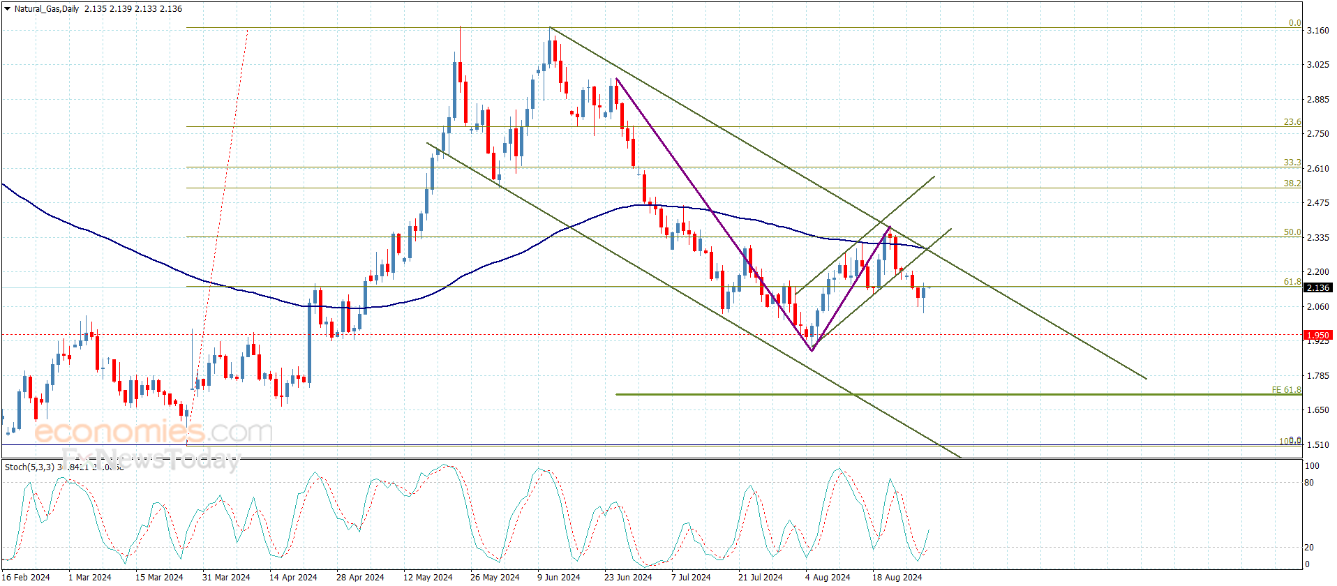Select the 50.0 Fibonacci level label
Screen dimensions: 1337x586
(1292, 232)
